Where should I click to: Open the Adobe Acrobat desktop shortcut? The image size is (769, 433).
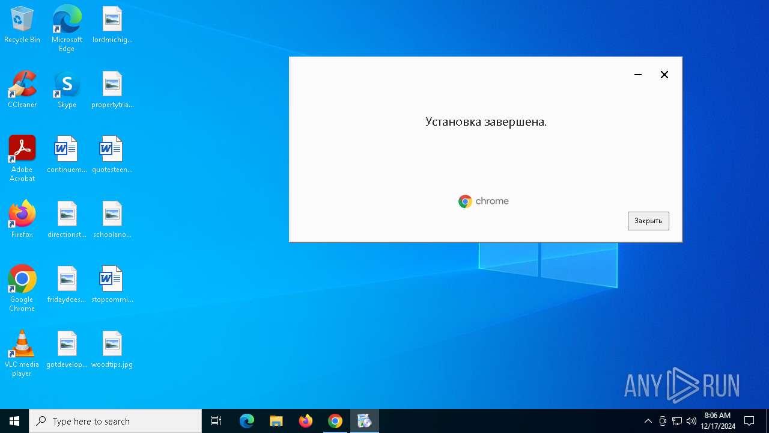tap(22, 159)
